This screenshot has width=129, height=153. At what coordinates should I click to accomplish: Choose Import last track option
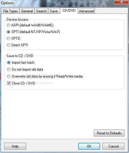pyautogui.click(x=9, y=63)
